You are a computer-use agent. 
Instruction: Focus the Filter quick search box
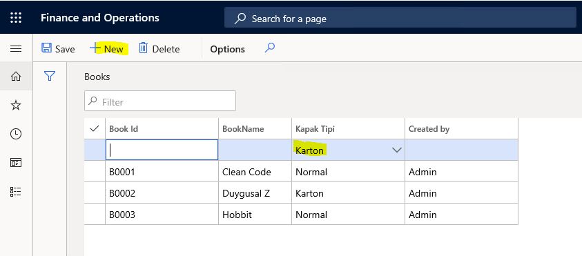pyautogui.click(x=160, y=101)
